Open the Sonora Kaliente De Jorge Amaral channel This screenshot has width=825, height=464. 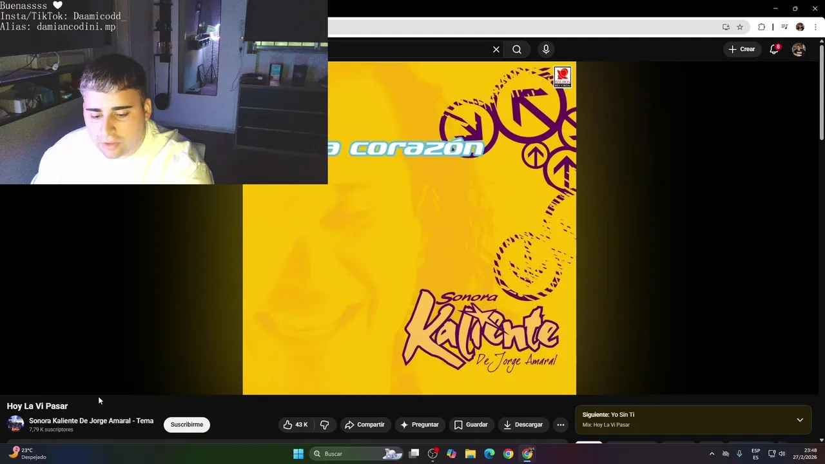[x=91, y=421]
